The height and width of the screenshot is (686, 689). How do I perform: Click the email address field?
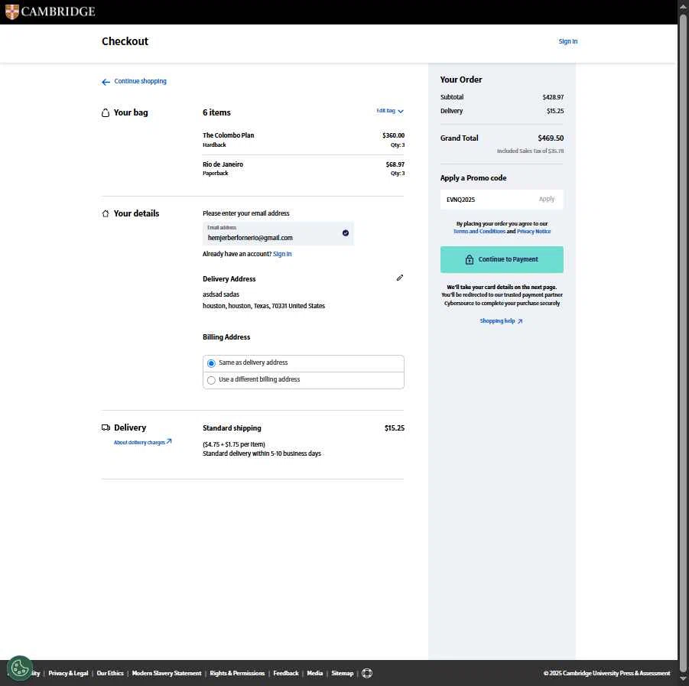pos(278,234)
